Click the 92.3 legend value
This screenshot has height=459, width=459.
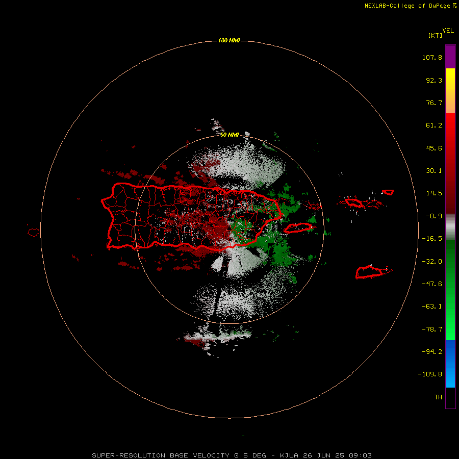tap(434, 80)
